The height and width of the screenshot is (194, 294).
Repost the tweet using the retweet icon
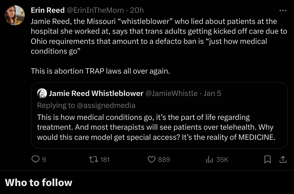pyautogui.click(x=93, y=159)
